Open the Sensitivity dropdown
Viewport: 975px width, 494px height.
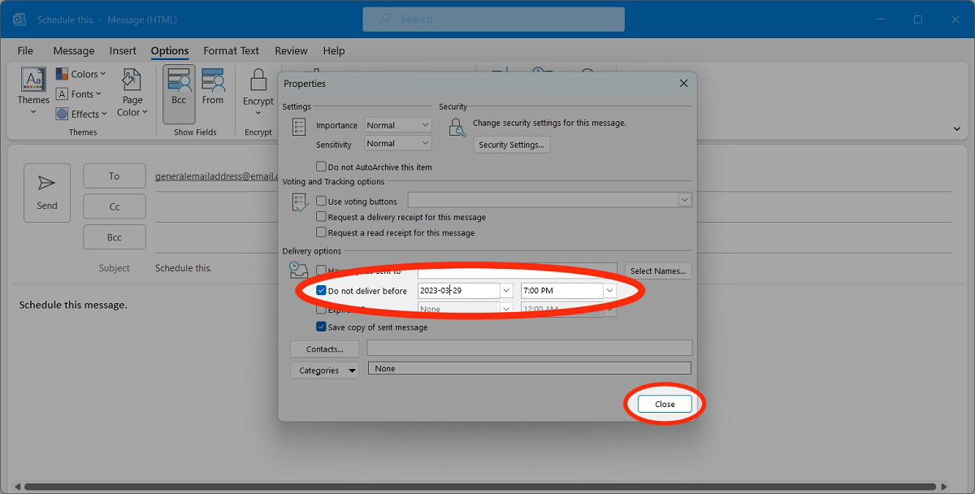tap(398, 143)
